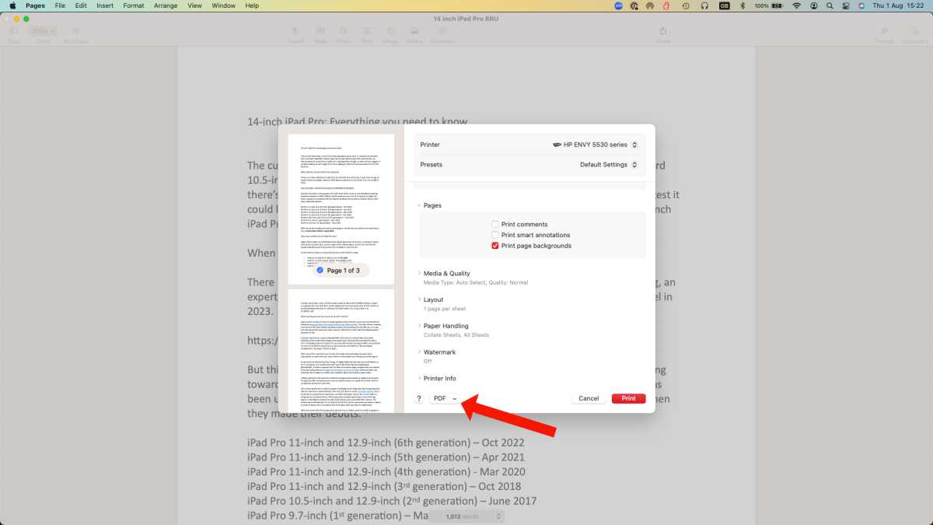Open the Help menu
933x525 pixels.
[x=252, y=5]
